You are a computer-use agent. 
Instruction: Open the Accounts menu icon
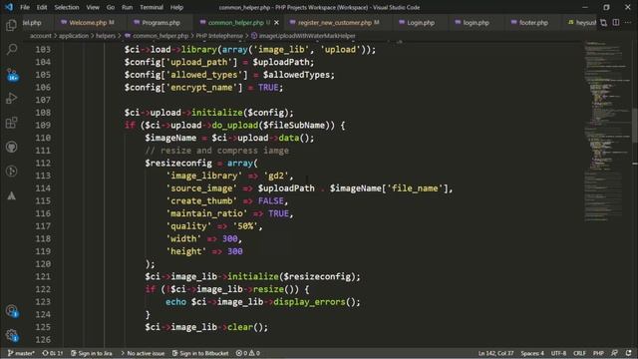coord(11,311)
